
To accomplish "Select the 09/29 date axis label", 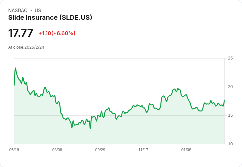I will (x=100, y=150).
